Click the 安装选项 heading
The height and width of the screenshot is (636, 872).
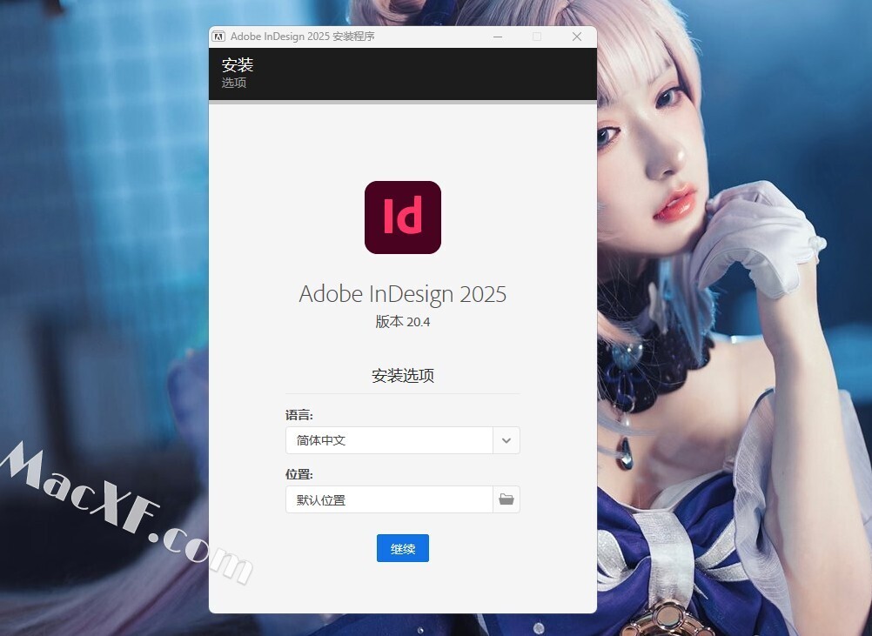(403, 376)
